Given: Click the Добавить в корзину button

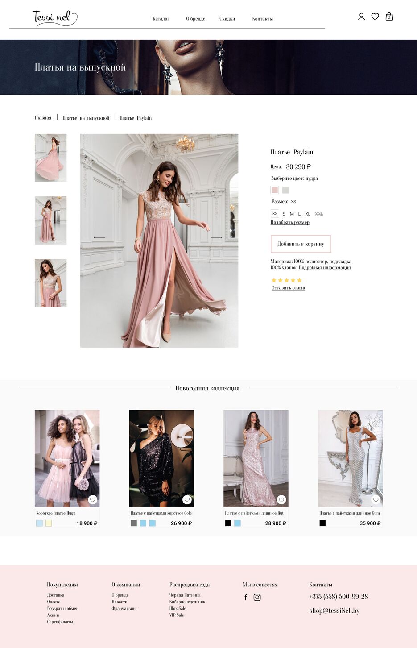Looking at the screenshot, I should 301,244.
